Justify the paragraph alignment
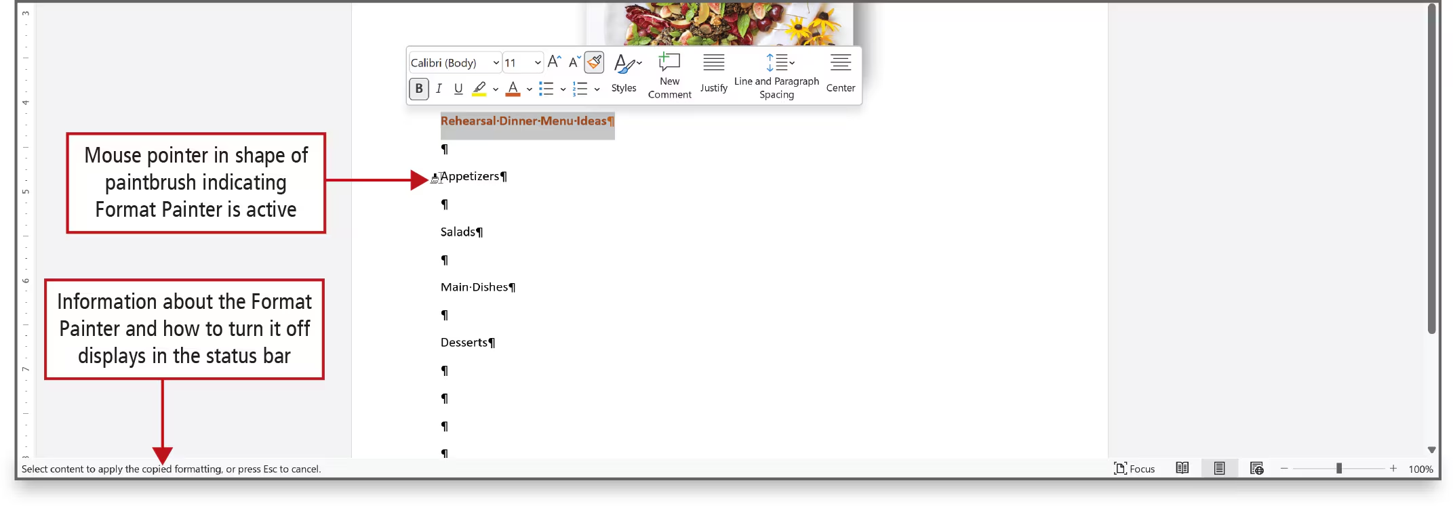The image size is (1453, 506). pos(713,73)
